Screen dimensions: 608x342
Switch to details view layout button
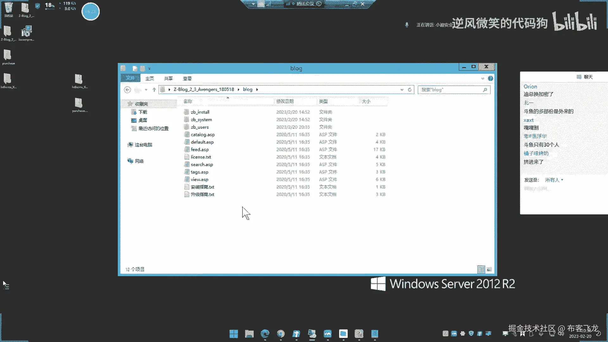tap(481, 269)
